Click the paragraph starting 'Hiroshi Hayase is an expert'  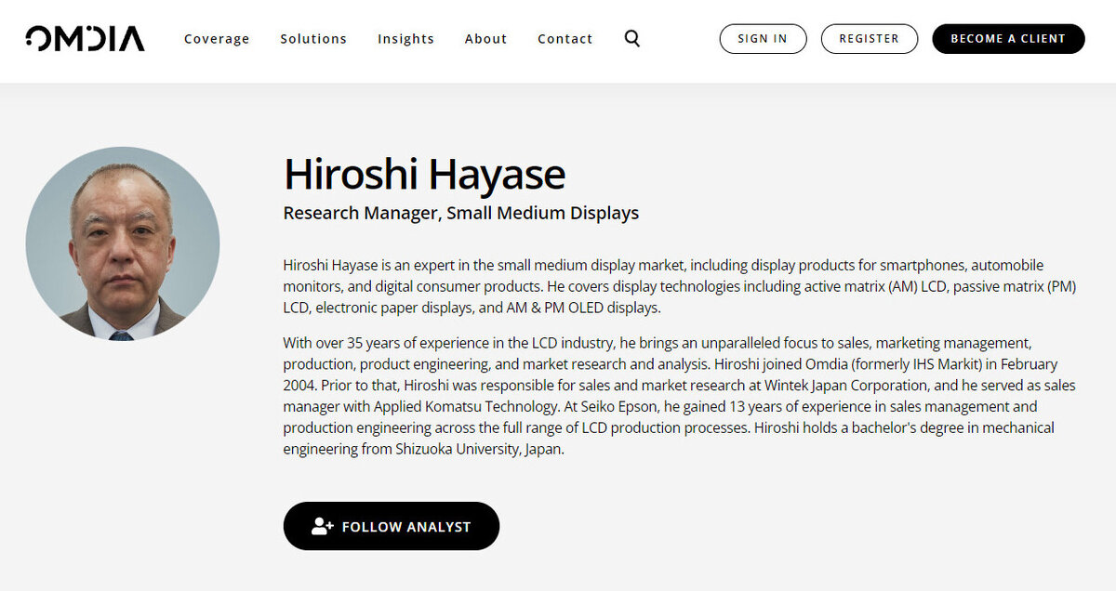[x=679, y=286]
